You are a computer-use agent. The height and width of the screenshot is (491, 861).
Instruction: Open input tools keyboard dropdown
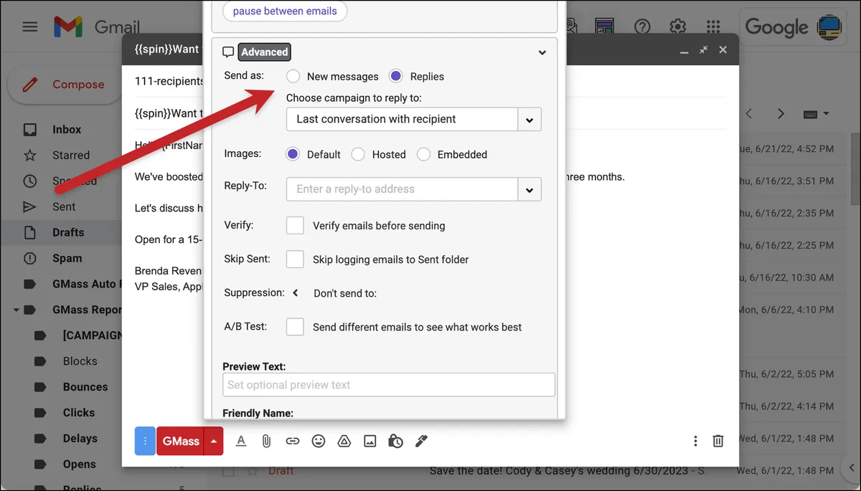tap(816, 114)
